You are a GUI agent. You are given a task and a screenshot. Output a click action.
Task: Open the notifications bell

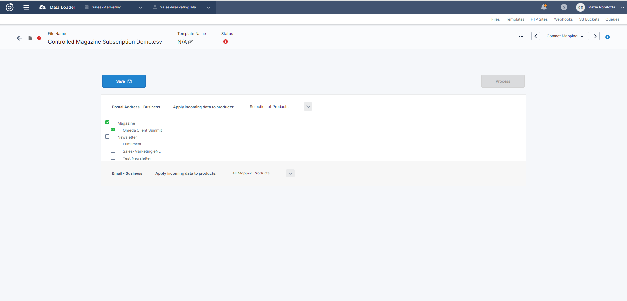click(544, 7)
